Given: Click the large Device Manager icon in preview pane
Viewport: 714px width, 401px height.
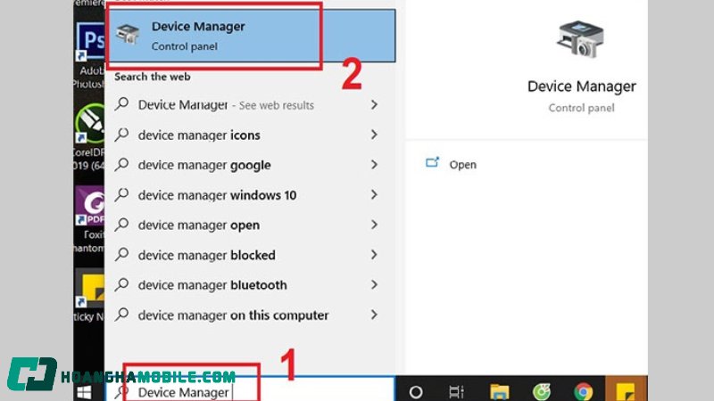Looking at the screenshot, I should pos(581,39).
